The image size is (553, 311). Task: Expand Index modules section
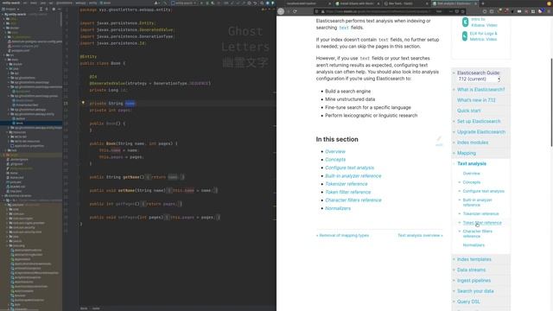[x=454, y=143]
